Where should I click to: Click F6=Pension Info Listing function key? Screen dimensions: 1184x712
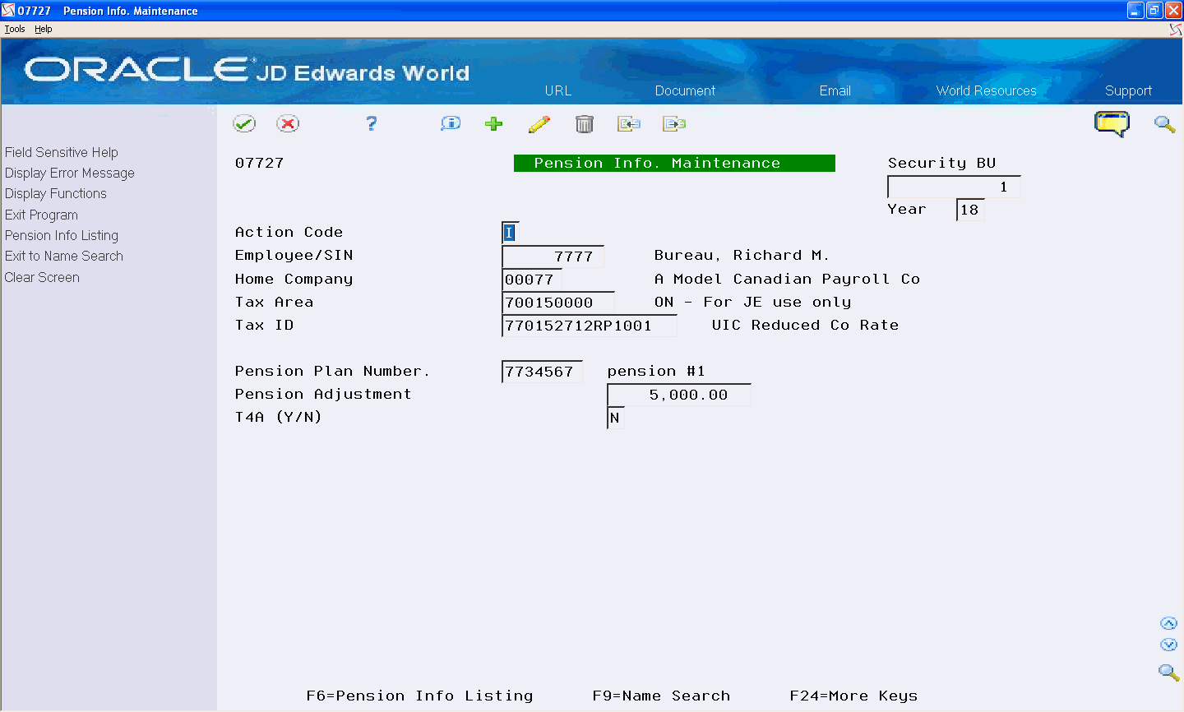coord(419,696)
